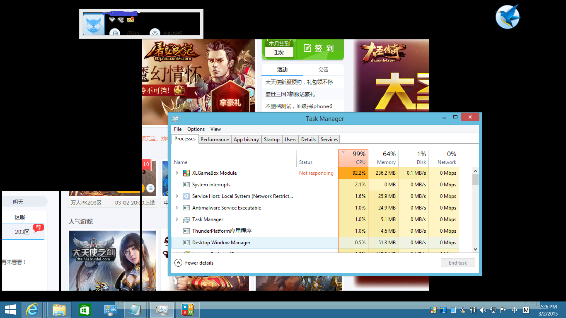
Task: Click the first VIP diamond badge
Action: coord(112,19)
